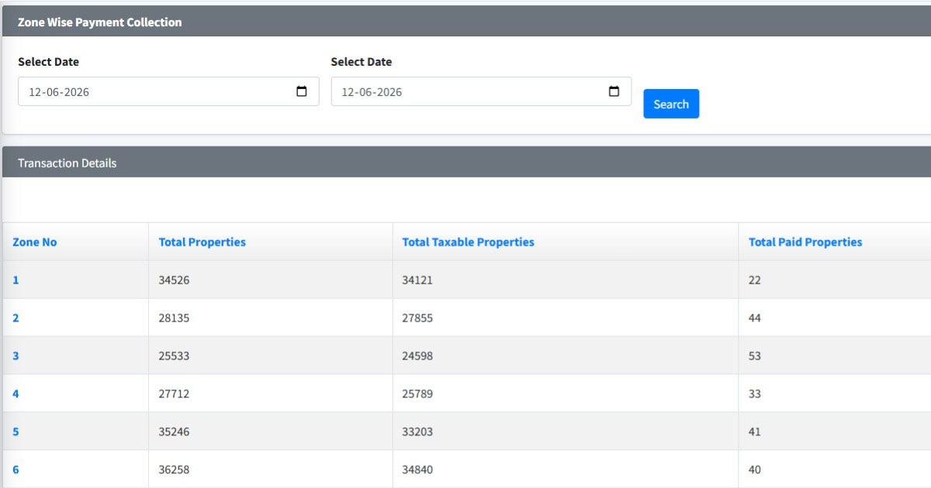This screenshot has width=931, height=488.
Task: Open calendar picker in first Select Date field
Action: pos(302,91)
